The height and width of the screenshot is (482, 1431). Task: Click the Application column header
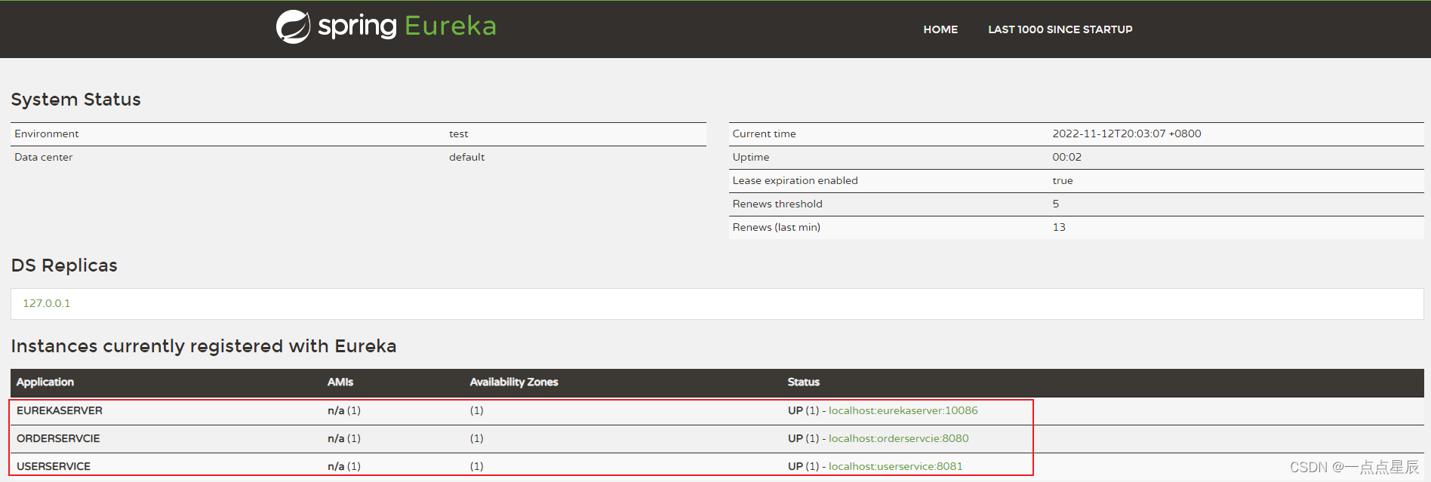[x=45, y=382]
